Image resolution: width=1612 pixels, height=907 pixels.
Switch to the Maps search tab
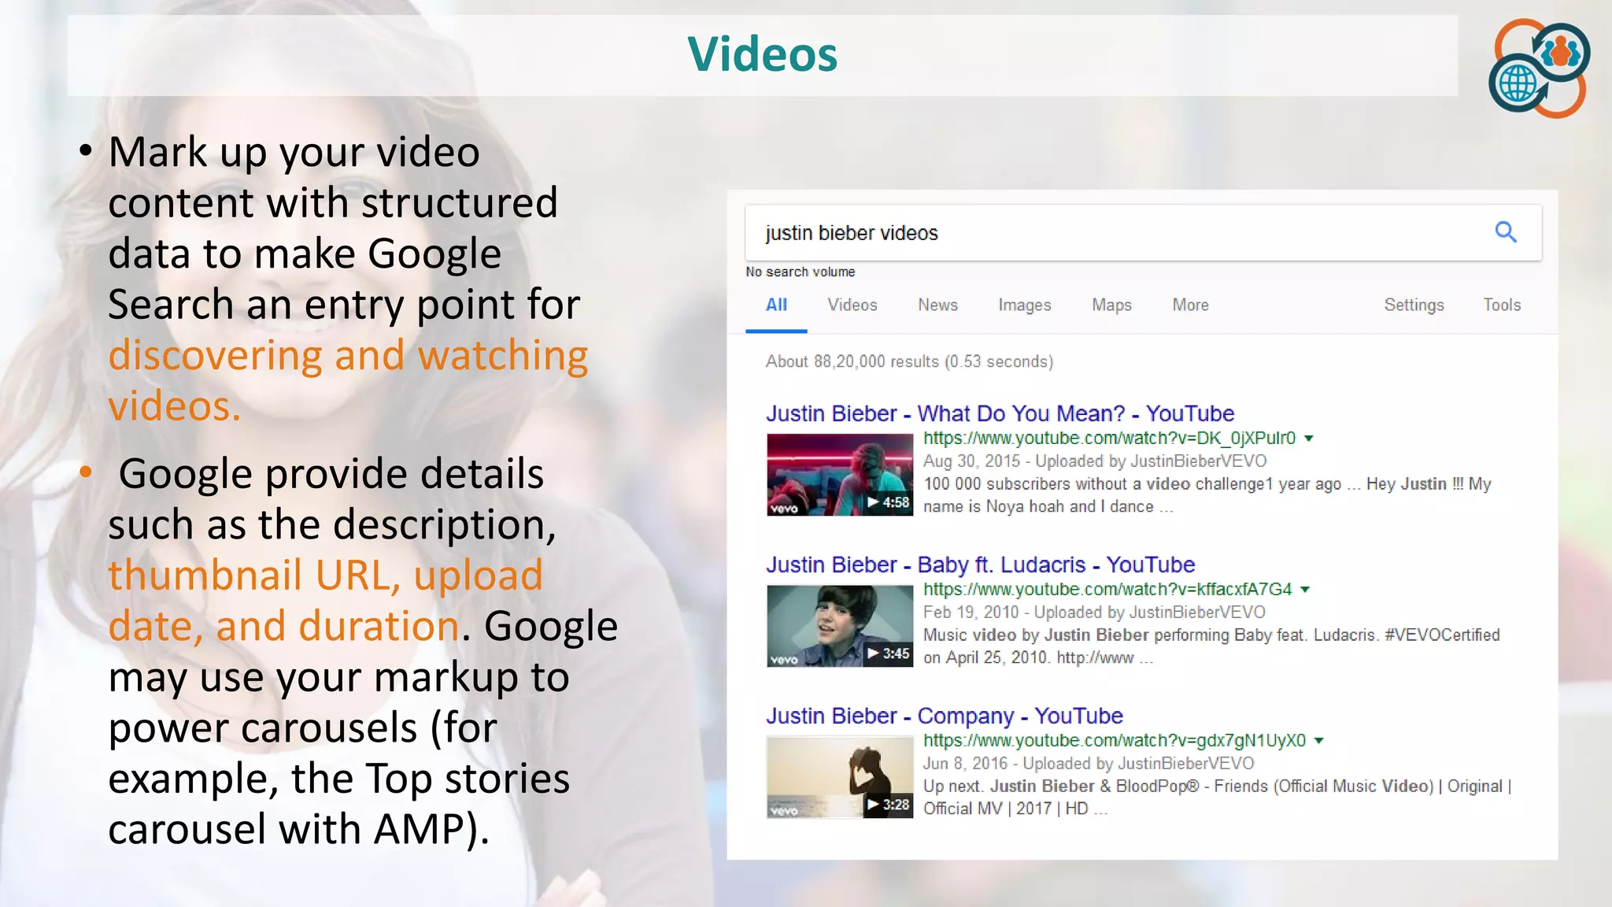click(1111, 305)
